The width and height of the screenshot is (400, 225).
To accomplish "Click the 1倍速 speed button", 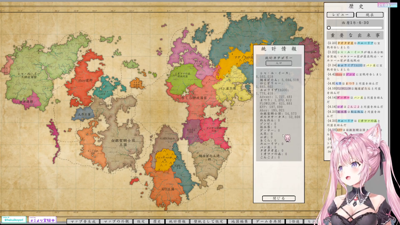I will [294, 221].
